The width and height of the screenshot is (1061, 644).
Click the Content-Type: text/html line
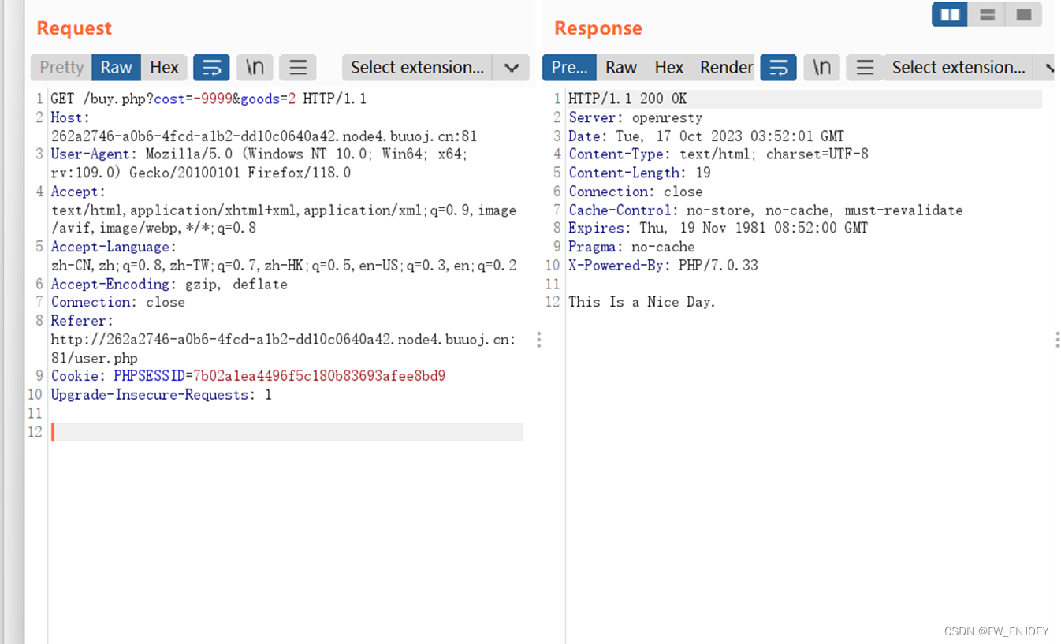click(718, 154)
